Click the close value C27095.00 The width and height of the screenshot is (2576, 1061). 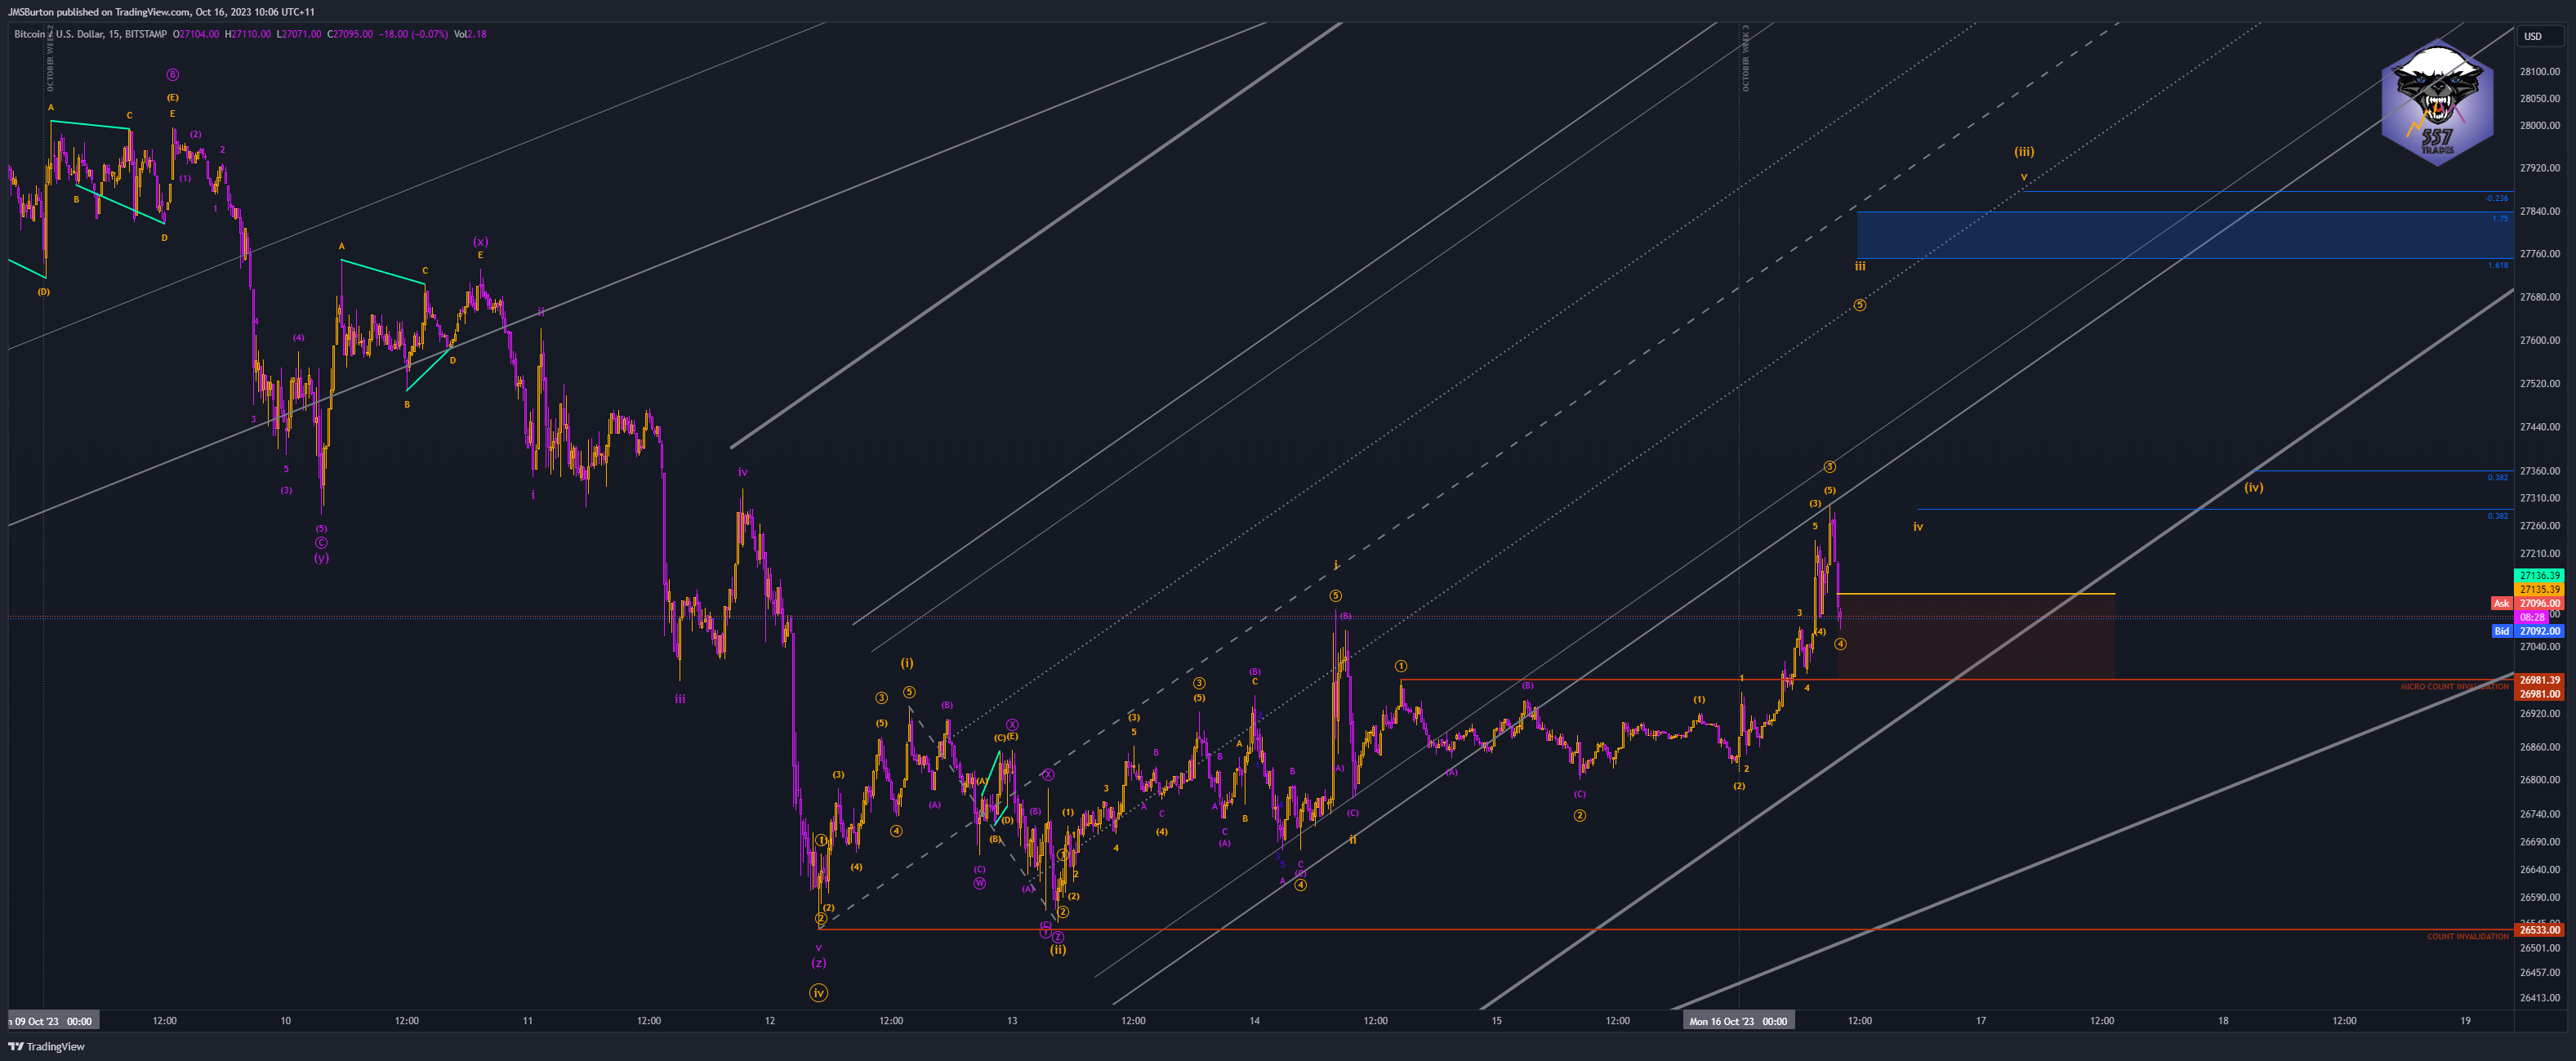(x=350, y=34)
